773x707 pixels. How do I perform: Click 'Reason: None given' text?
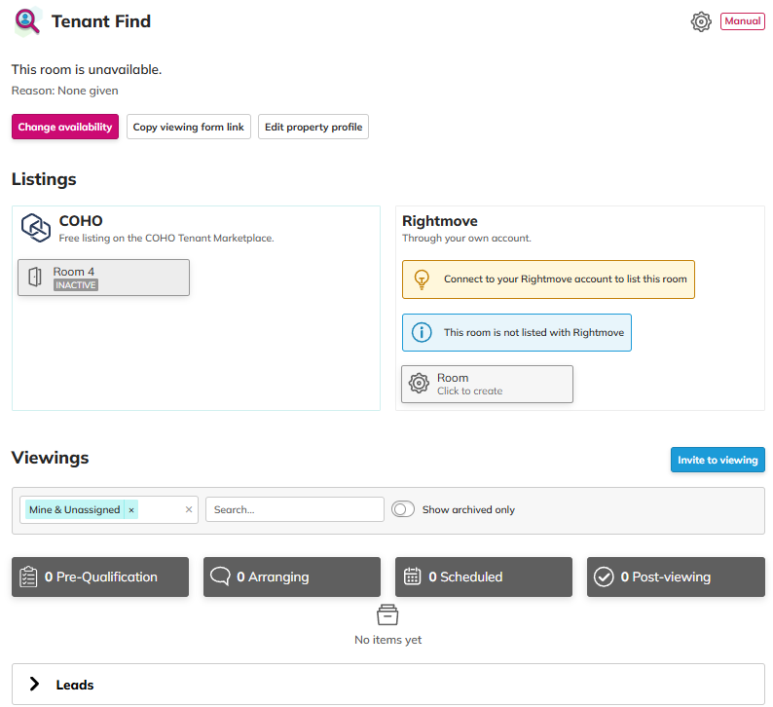[x=64, y=91]
